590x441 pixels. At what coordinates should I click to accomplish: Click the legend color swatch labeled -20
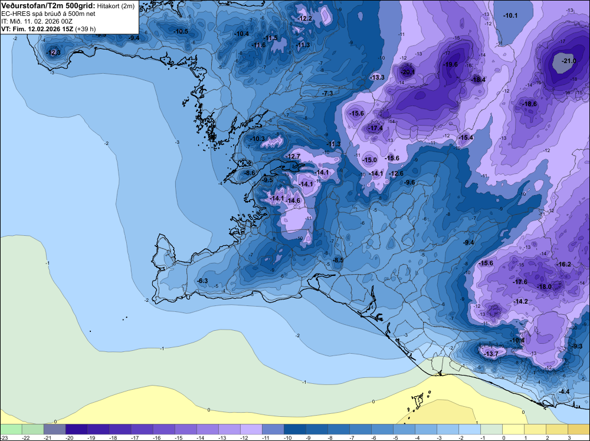[x=76, y=429]
